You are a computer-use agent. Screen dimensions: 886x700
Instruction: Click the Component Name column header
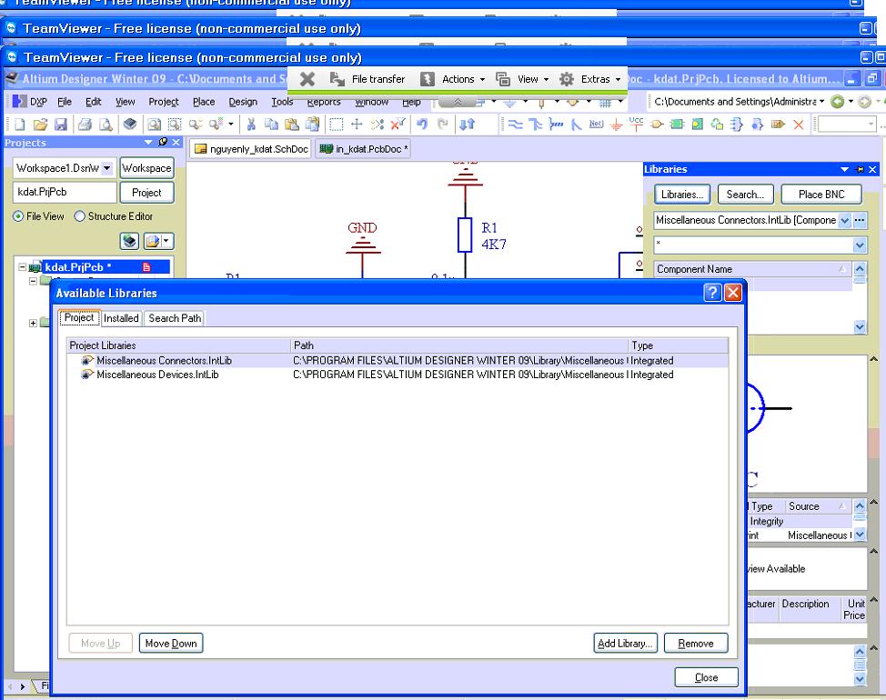pyautogui.click(x=752, y=269)
